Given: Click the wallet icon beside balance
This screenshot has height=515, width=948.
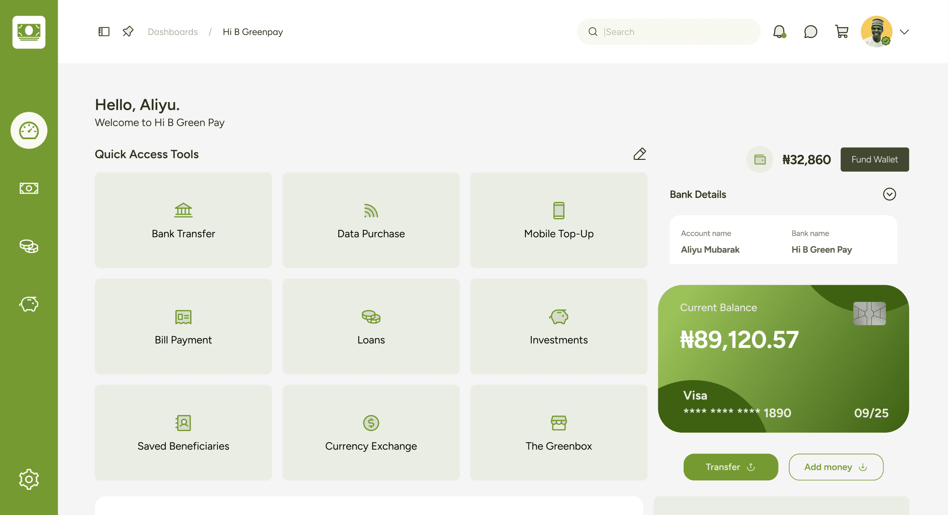Looking at the screenshot, I should pyautogui.click(x=760, y=159).
